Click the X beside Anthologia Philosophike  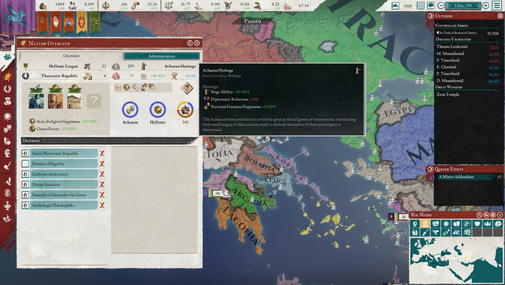click(x=102, y=205)
